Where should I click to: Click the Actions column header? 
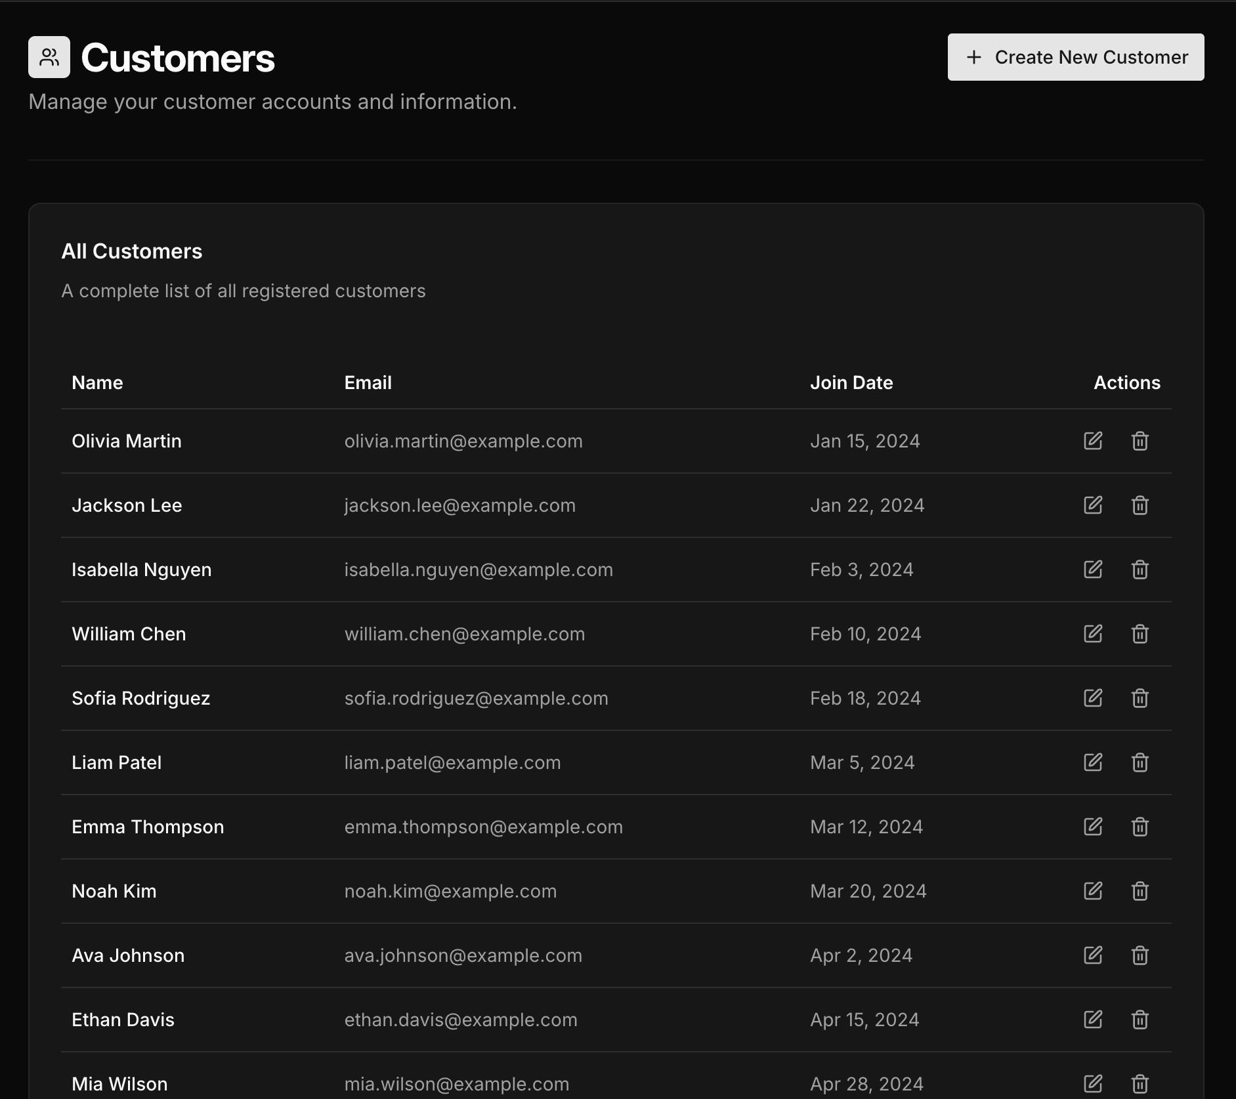pos(1126,383)
